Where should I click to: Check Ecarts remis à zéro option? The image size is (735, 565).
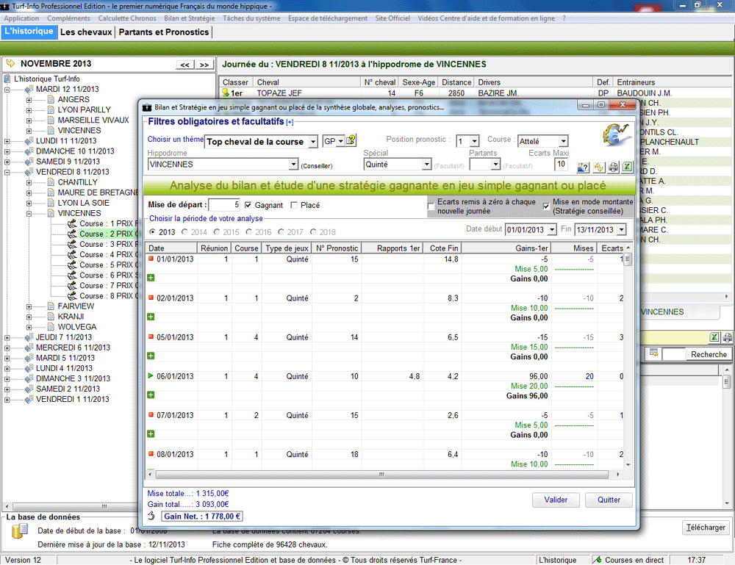pyautogui.click(x=430, y=206)
